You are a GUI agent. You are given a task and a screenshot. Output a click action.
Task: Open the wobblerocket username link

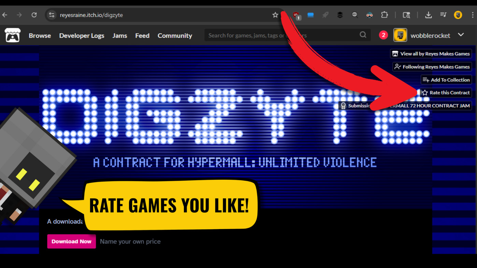click(x=430, y=35)
